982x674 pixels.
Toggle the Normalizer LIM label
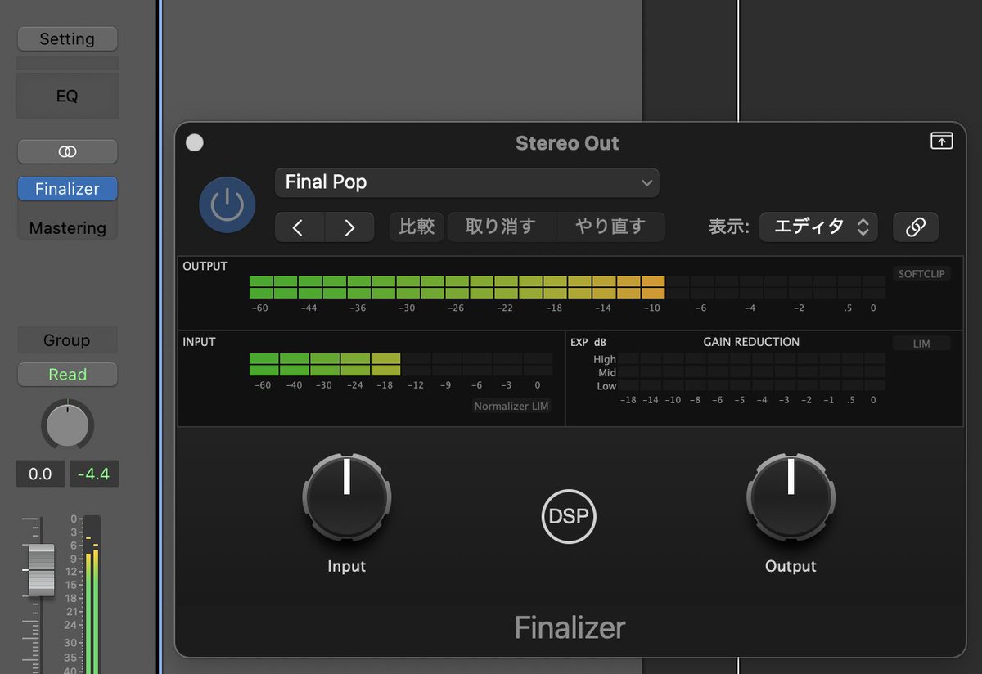pyautogui.click(x=512, y=406)
